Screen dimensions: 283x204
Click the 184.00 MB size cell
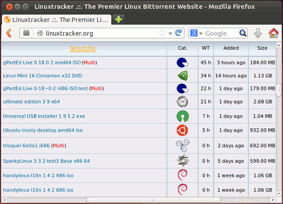(263, 63)
